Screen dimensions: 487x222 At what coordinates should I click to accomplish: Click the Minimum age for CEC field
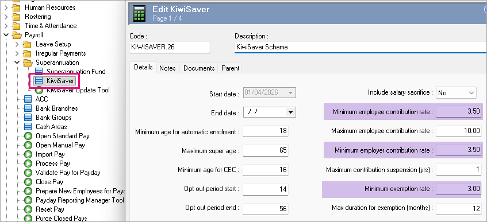tap(266, 170)
